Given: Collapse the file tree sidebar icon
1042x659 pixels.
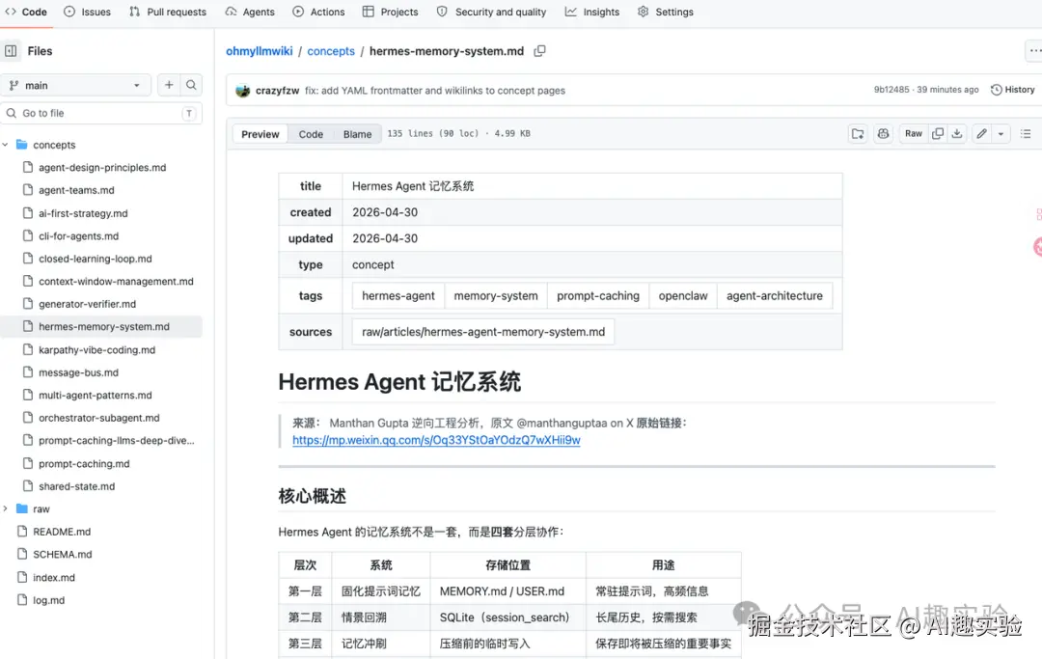Looking at the screenshot, I should point(11,51).
